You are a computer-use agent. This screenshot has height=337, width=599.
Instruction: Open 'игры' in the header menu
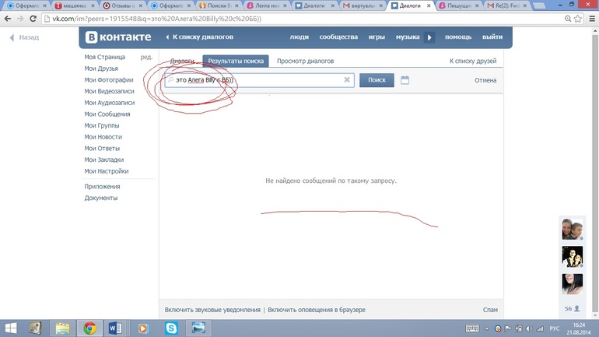click(x=377, y=37)
